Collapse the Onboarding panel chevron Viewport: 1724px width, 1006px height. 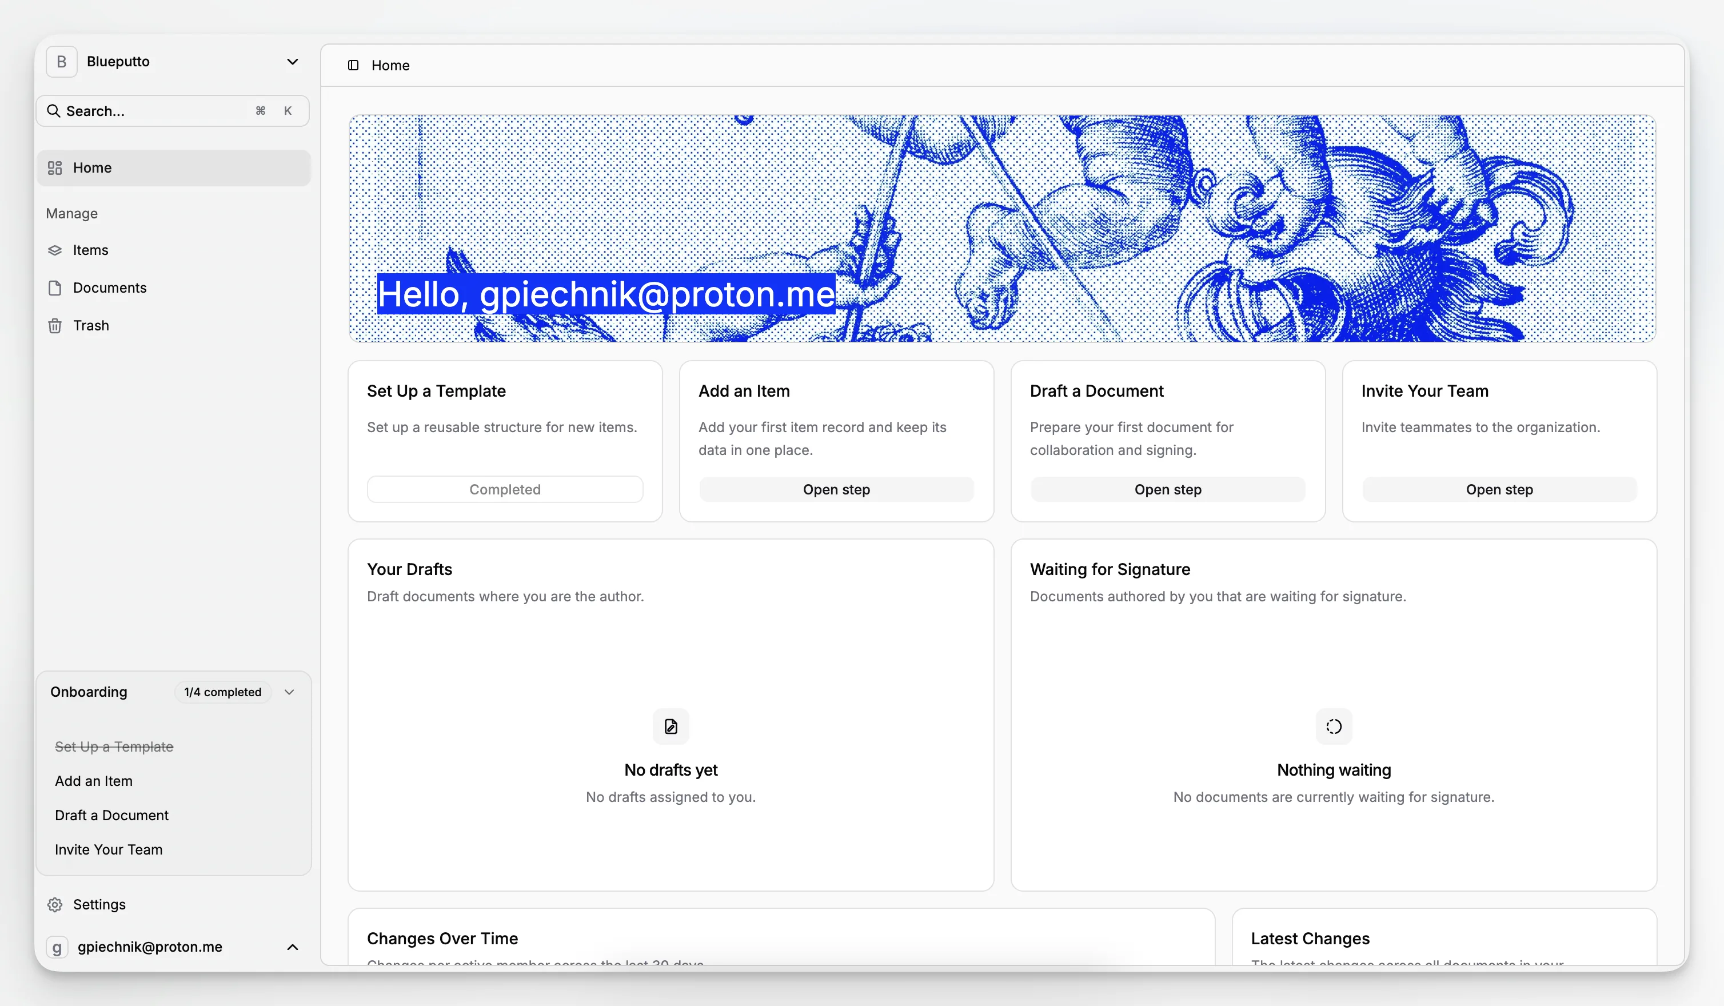tap(289, 692)
